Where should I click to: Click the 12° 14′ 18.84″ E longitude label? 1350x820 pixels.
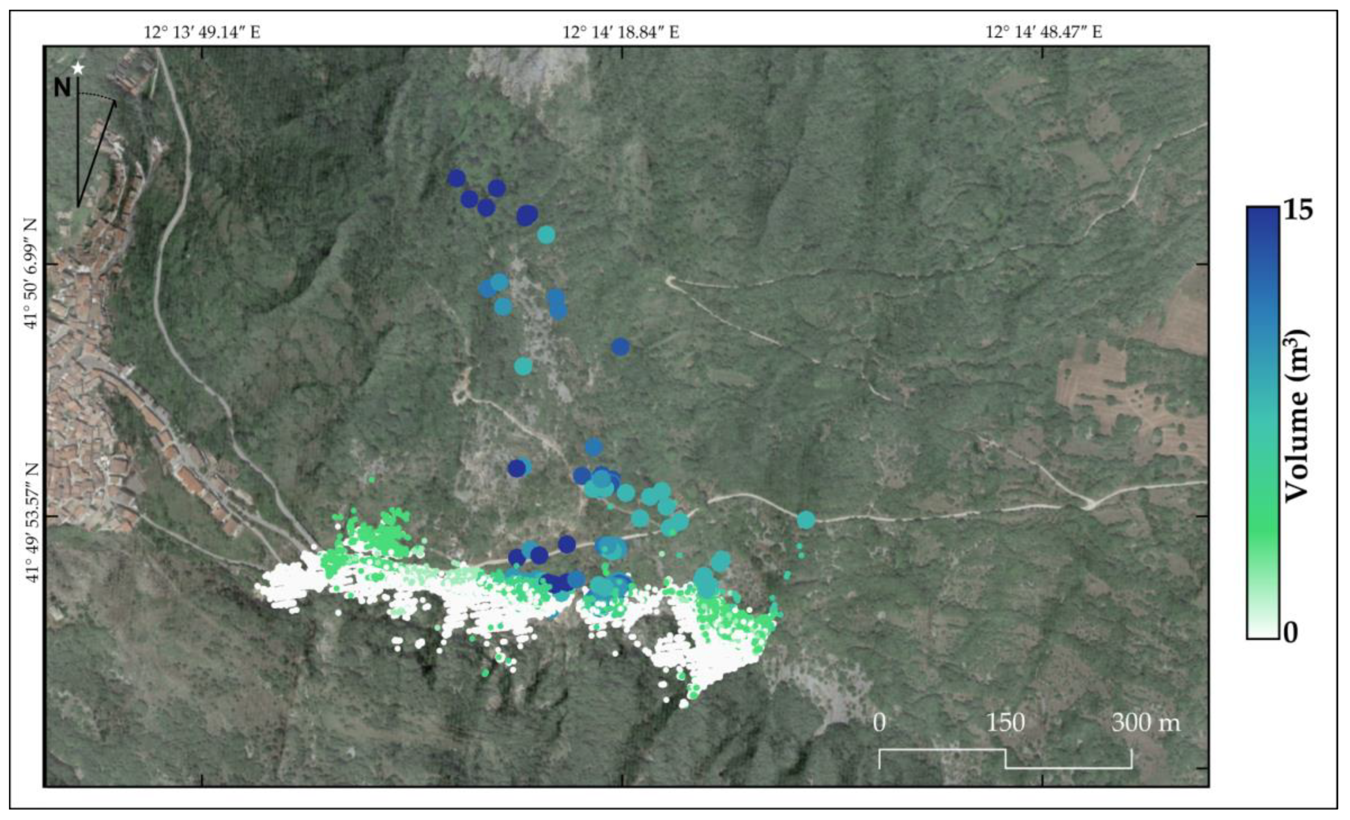tap(621, 32)
